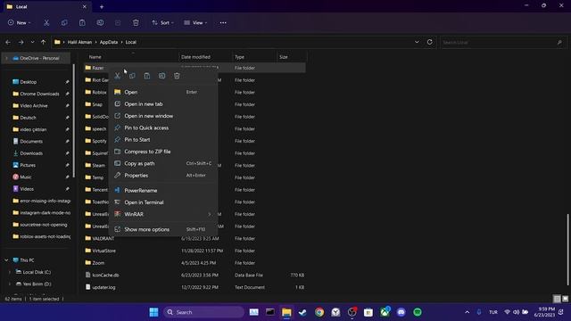Open Chrome from the taskbar

(x=319, y=312)
